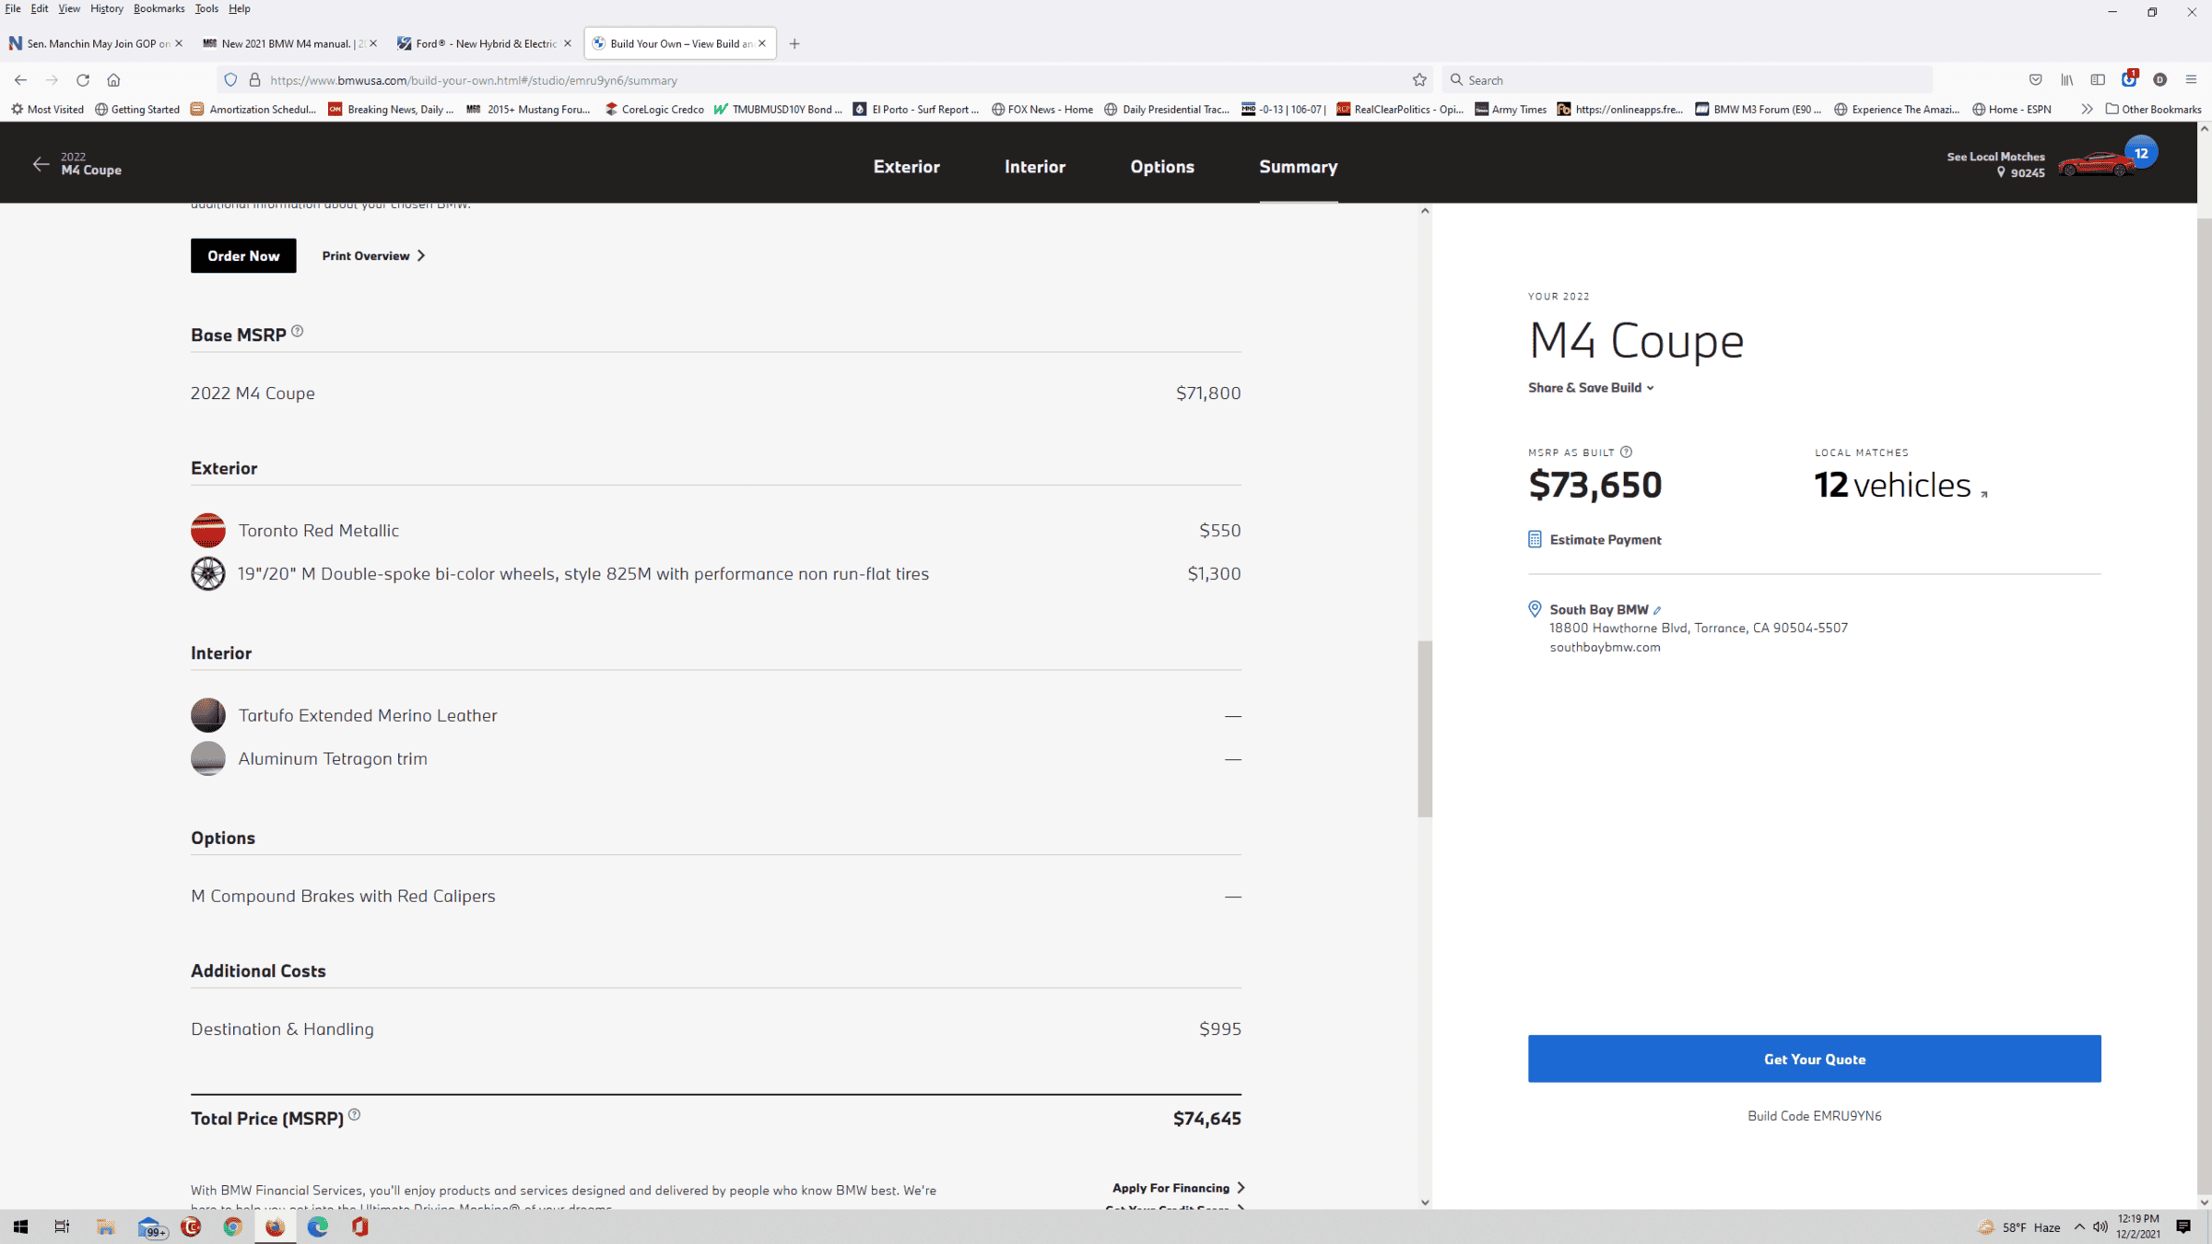Screen dimensions: 2212x1244
Task: Switch to the Exterior tab
Action: point(906,167)
